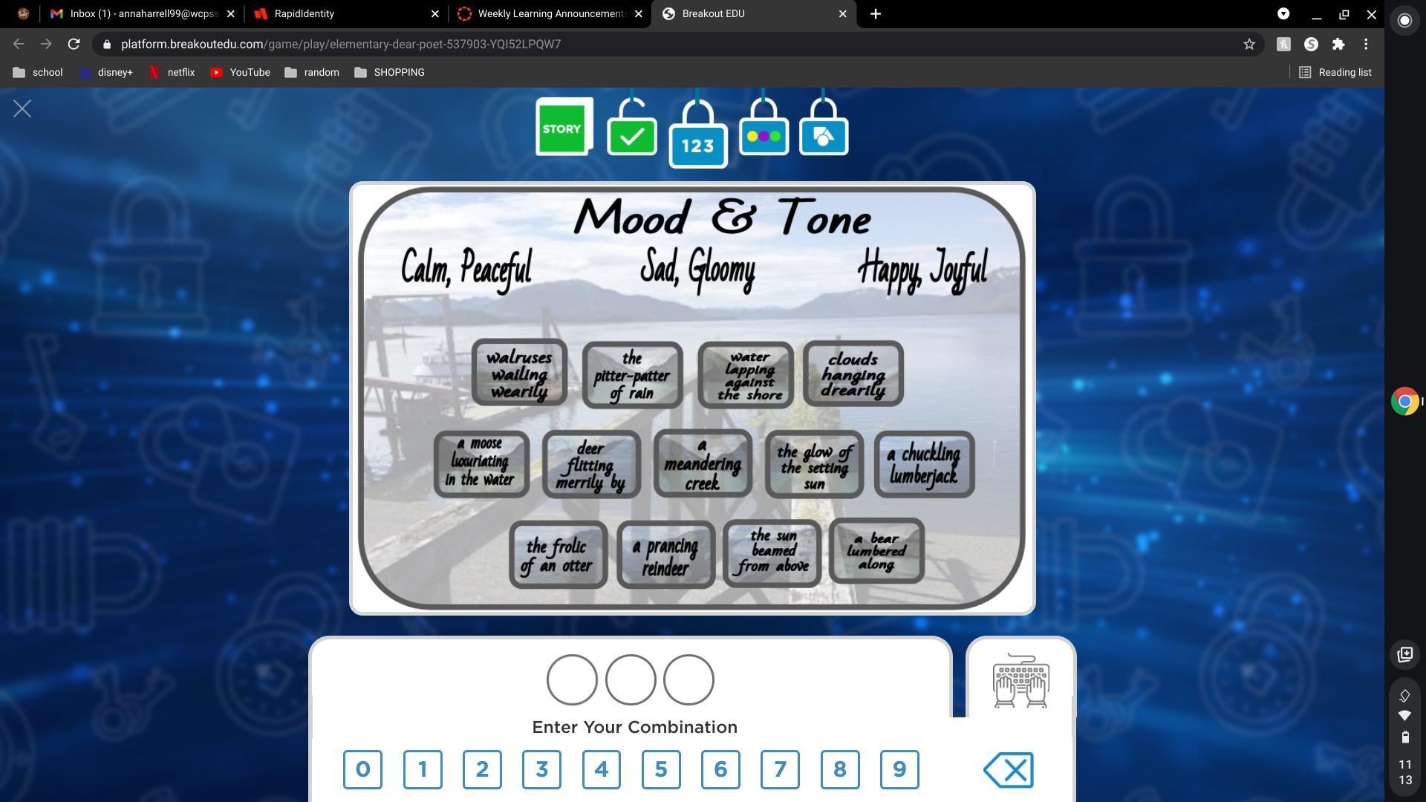Open the colored dots lock
The width and height of the screenshot is (1426, 802).
pyautogui.click(x=764, y=135)
